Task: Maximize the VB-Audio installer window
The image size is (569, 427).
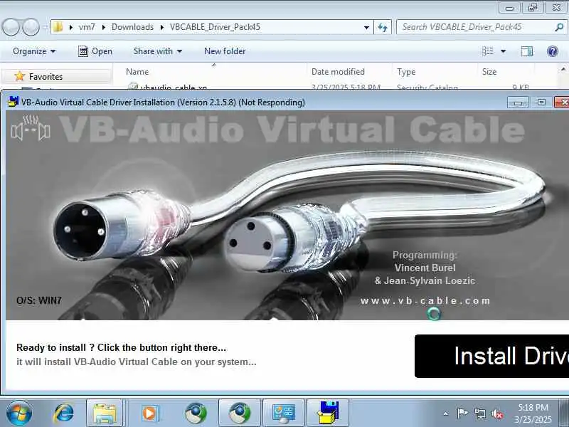Action: (x=541, y=102)
